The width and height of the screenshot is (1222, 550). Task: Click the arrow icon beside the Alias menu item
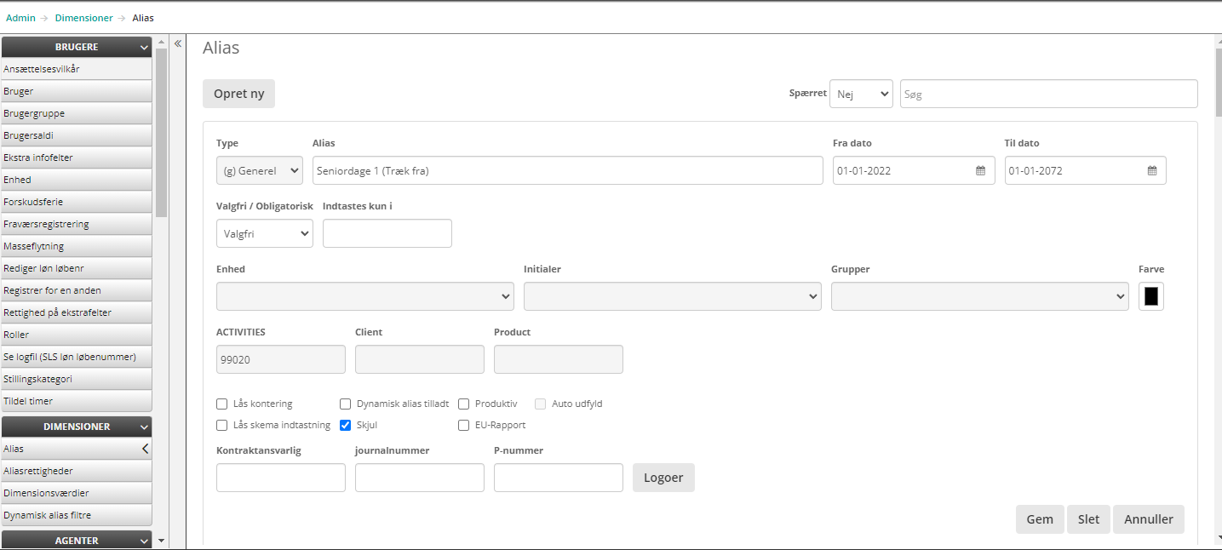[145, 449]
